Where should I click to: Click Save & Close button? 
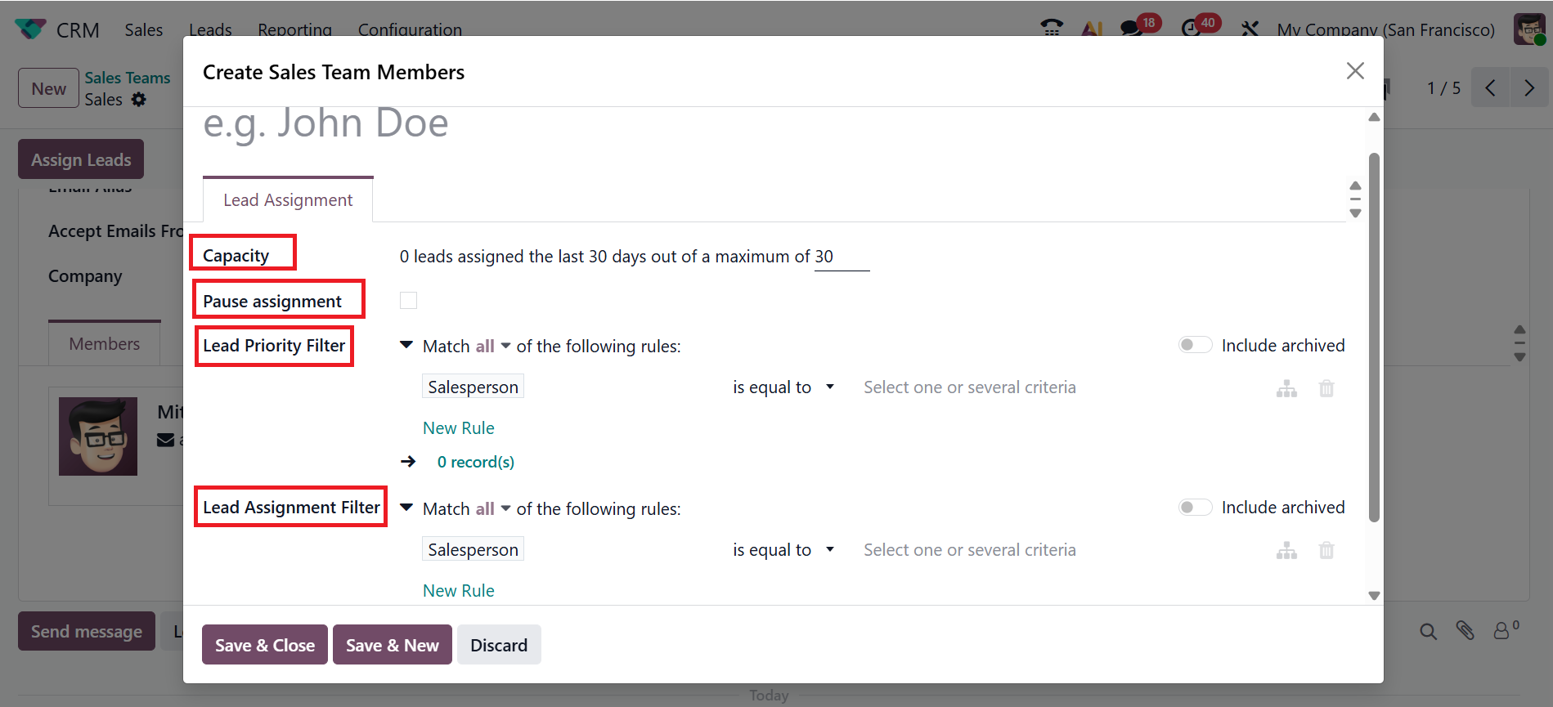pyautogui.click(x=264, y=645)
